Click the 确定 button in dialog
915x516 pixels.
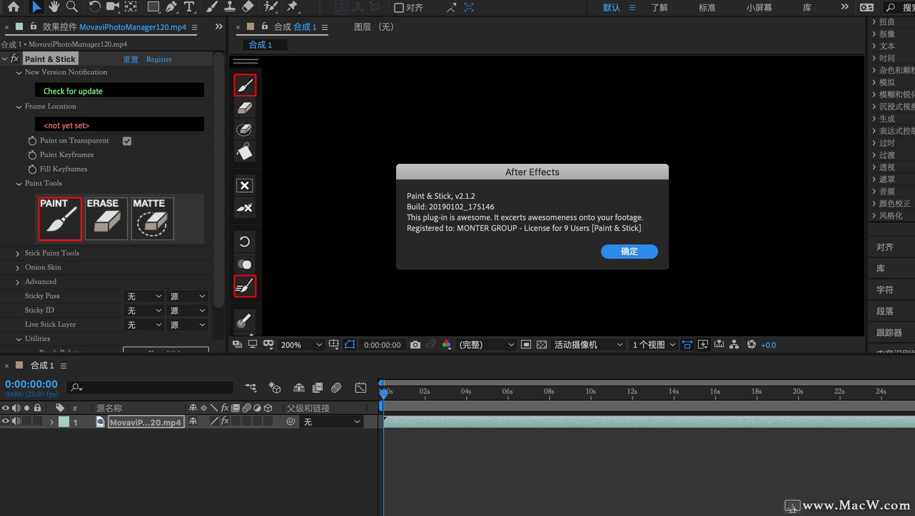pos(629,251)
